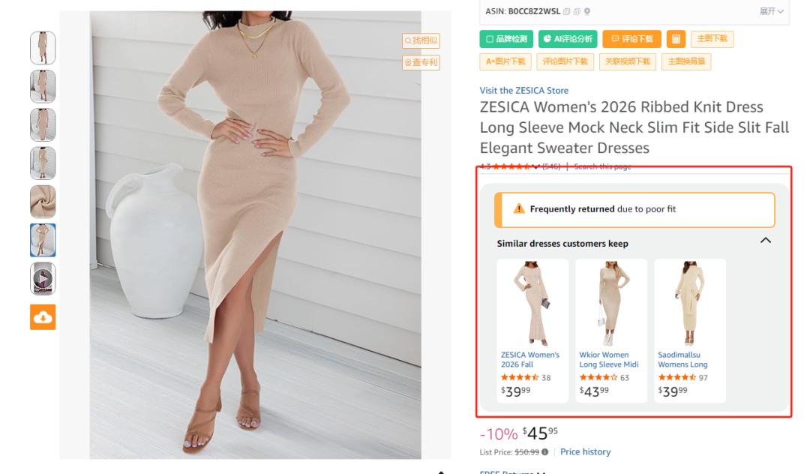The height and width of the screenshot is (474, 810).
Task: Click the 评论下载 review download button
Action: (x=631, y=39)
